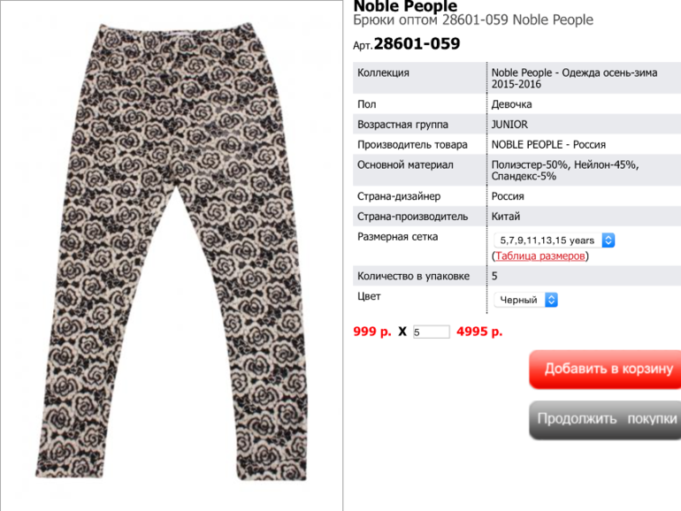681x511 pixels.
Task: Click the Количество в упаковке label
Action: coord(414,276)
